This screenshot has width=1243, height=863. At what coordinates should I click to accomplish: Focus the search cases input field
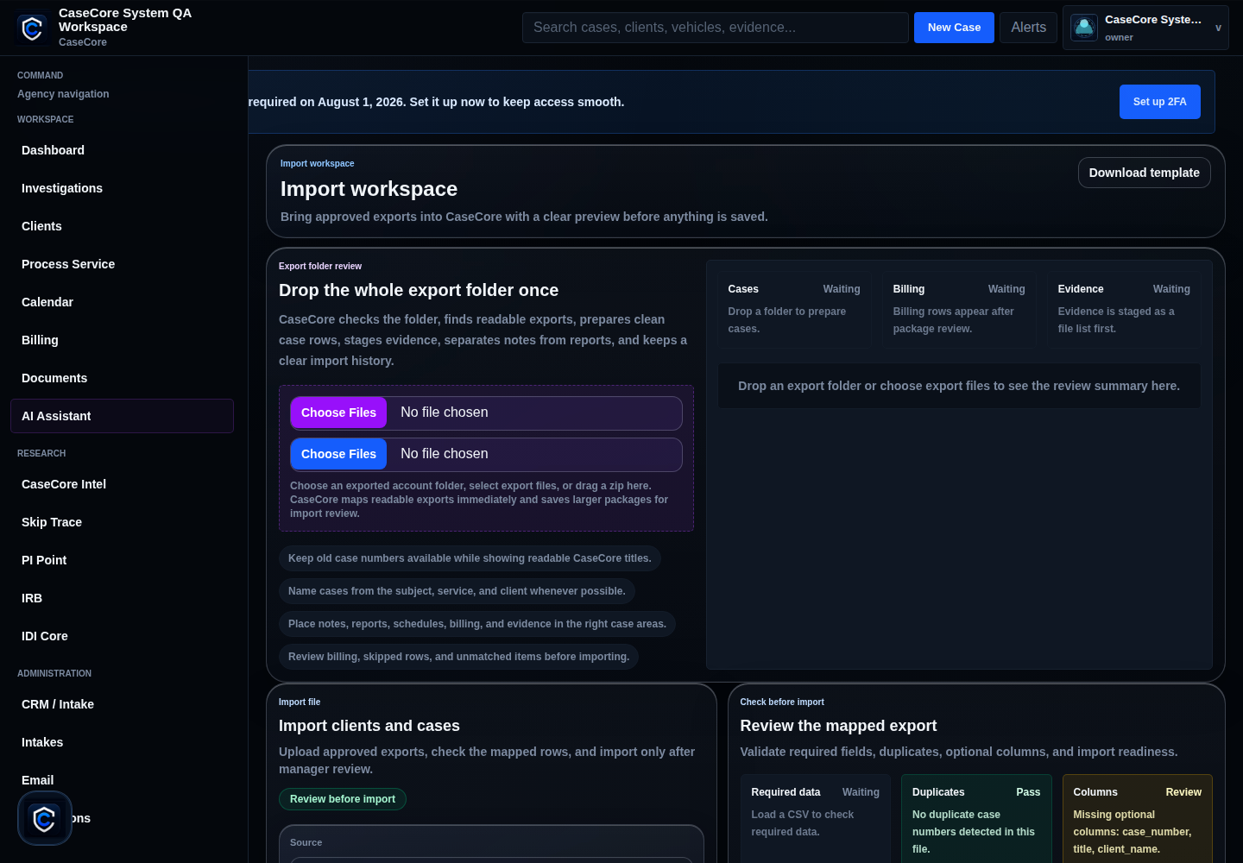[716, 28]
